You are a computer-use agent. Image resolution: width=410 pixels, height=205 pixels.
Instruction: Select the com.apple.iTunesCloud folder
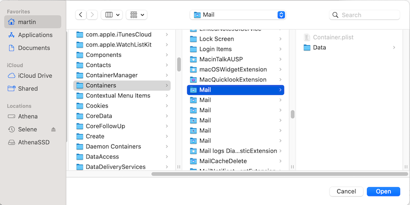[122, 34]
